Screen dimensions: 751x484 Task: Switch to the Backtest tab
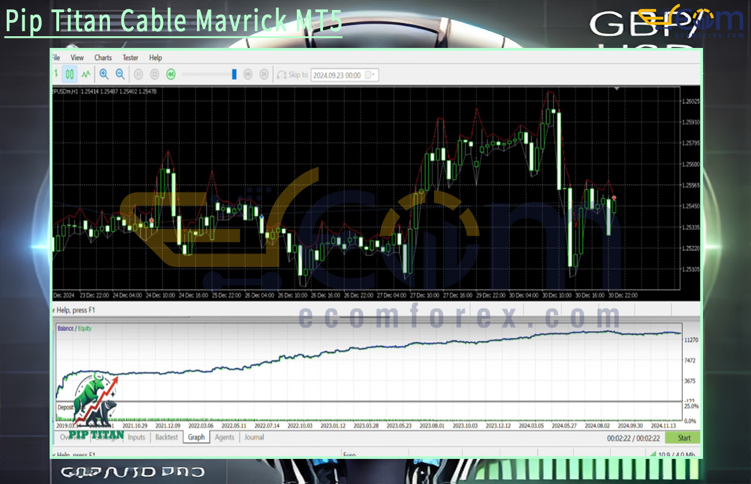point(166,437)
